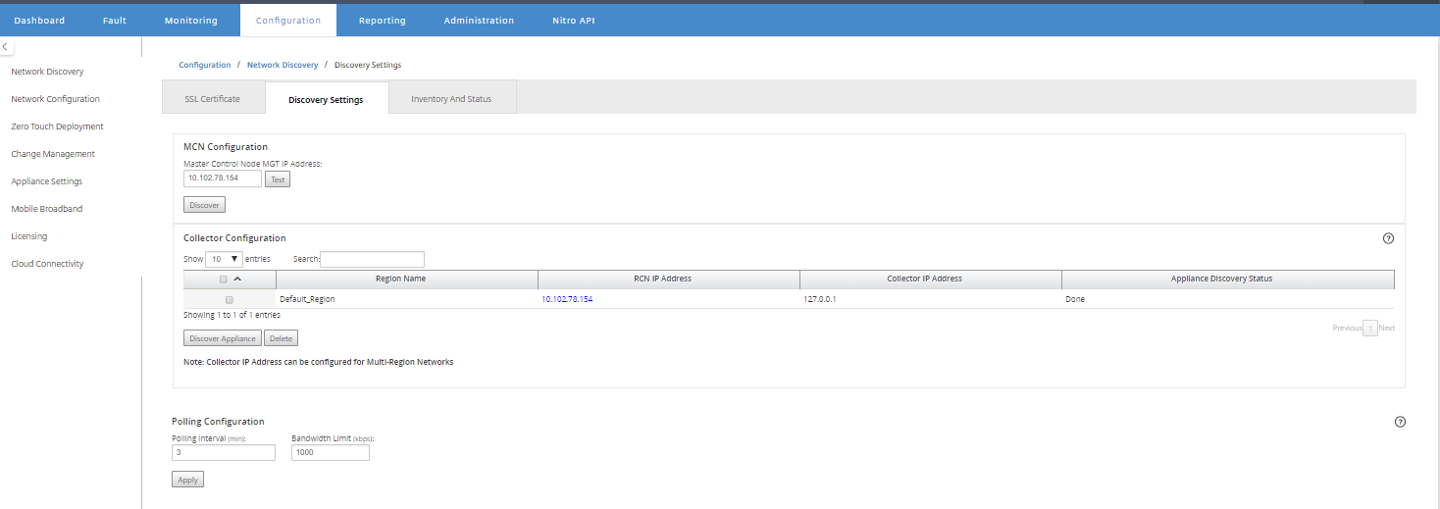
Task: Select 'Showing 1 to 1 of 1 entries' text
Action: pyautogui.click(x=231, y=315)
